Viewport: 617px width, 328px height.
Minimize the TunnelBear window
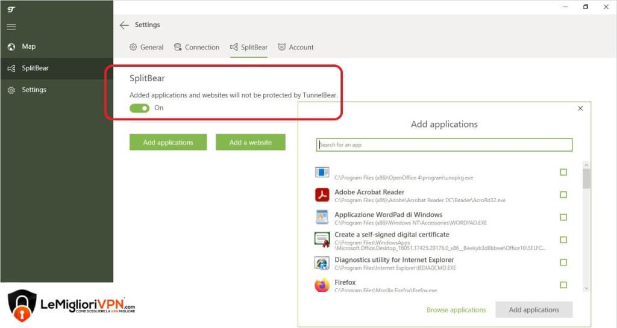(x=565, y=7)
